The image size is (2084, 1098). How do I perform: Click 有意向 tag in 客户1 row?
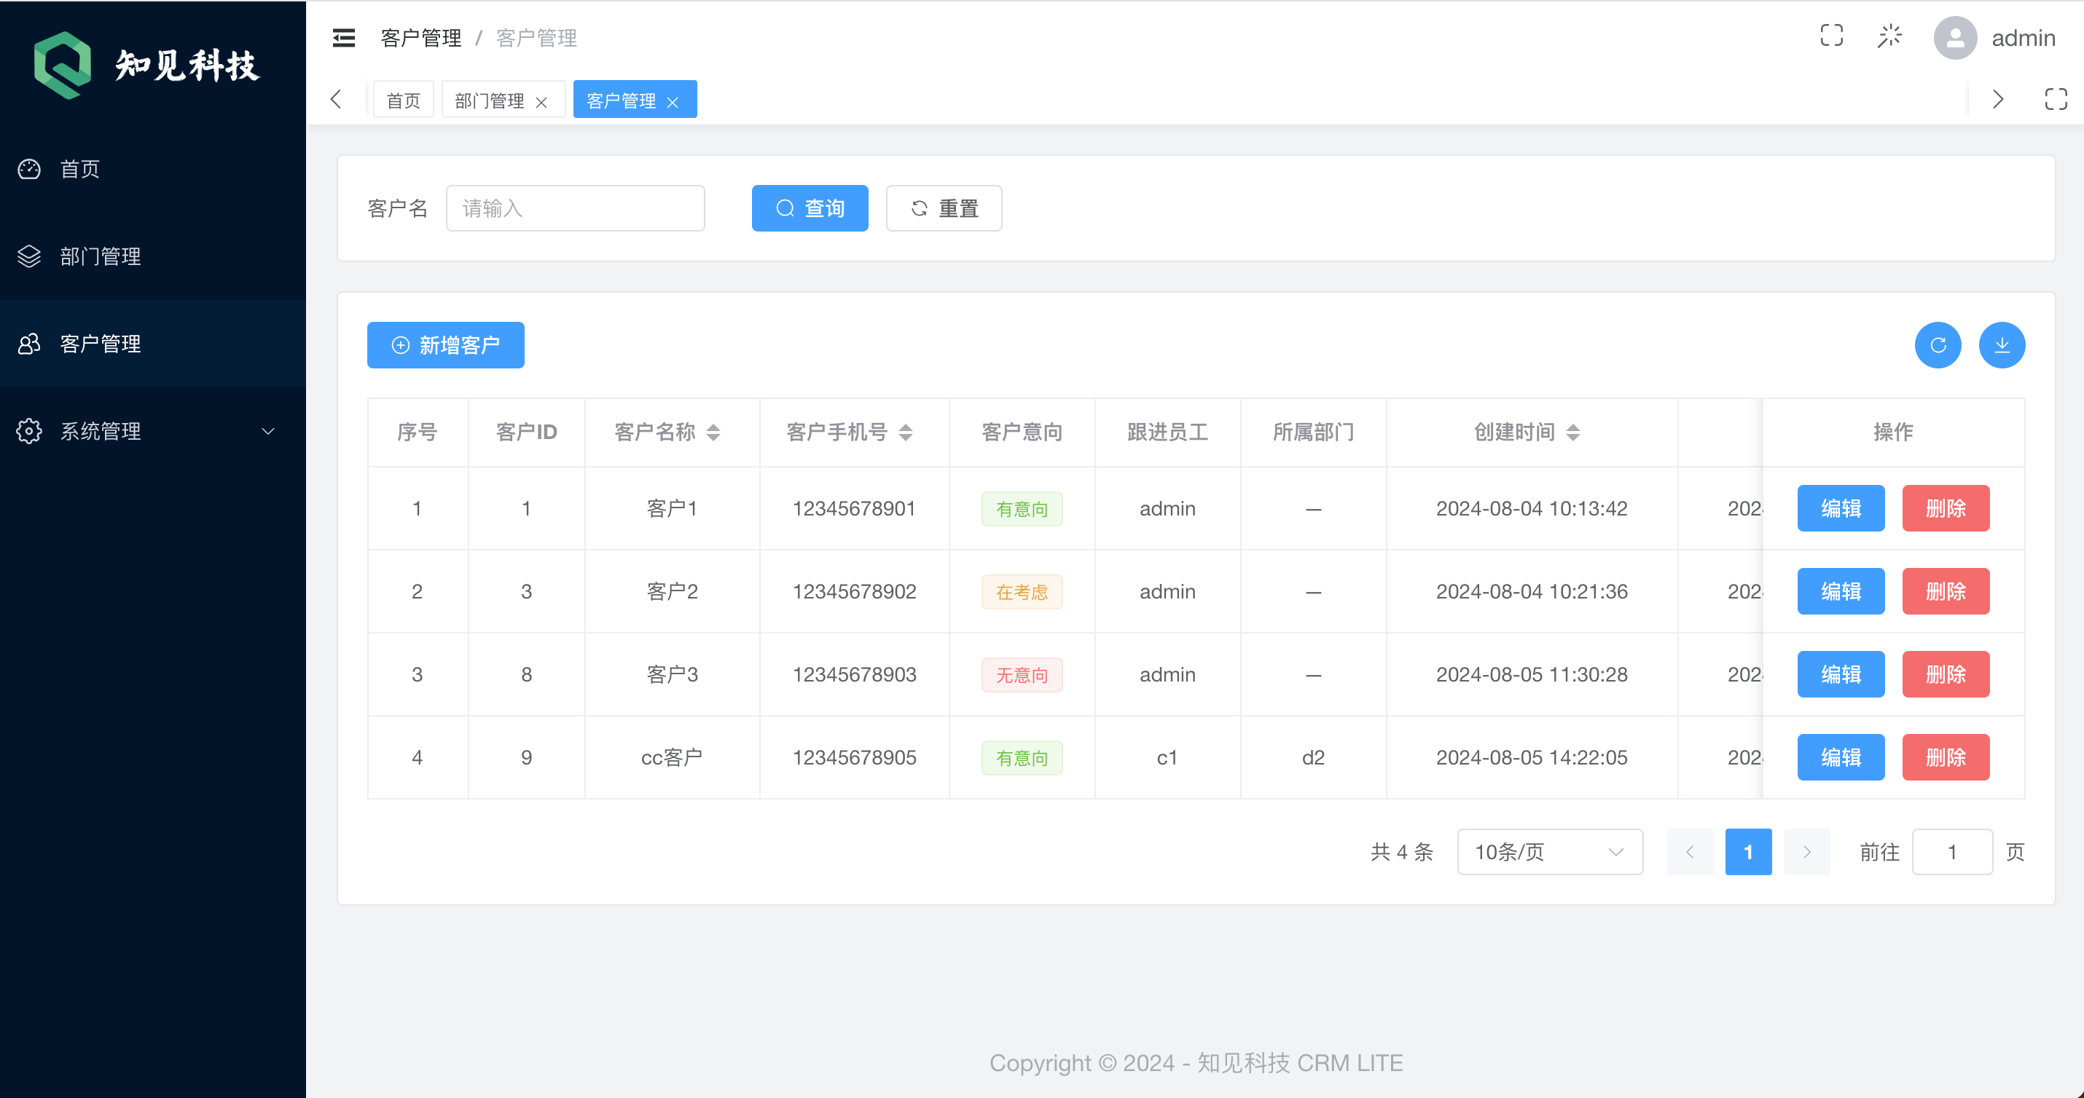click(x=1022, y=510)
